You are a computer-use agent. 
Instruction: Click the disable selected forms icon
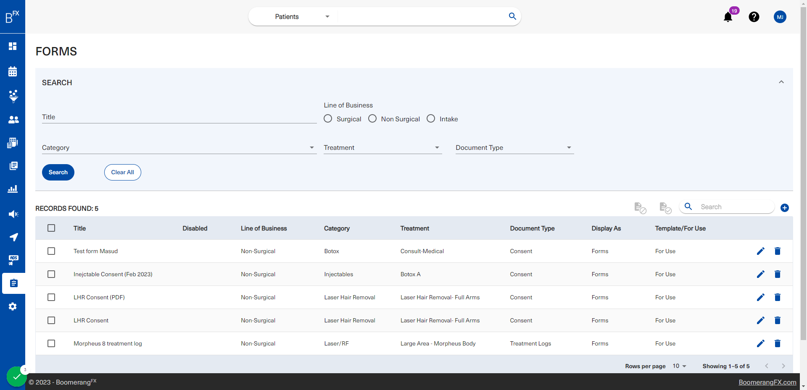click(640, 208)
